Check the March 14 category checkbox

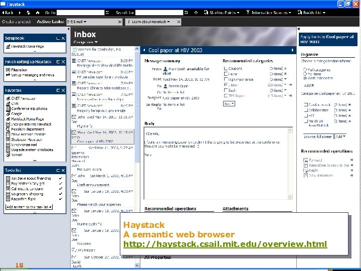pos(306,121)
